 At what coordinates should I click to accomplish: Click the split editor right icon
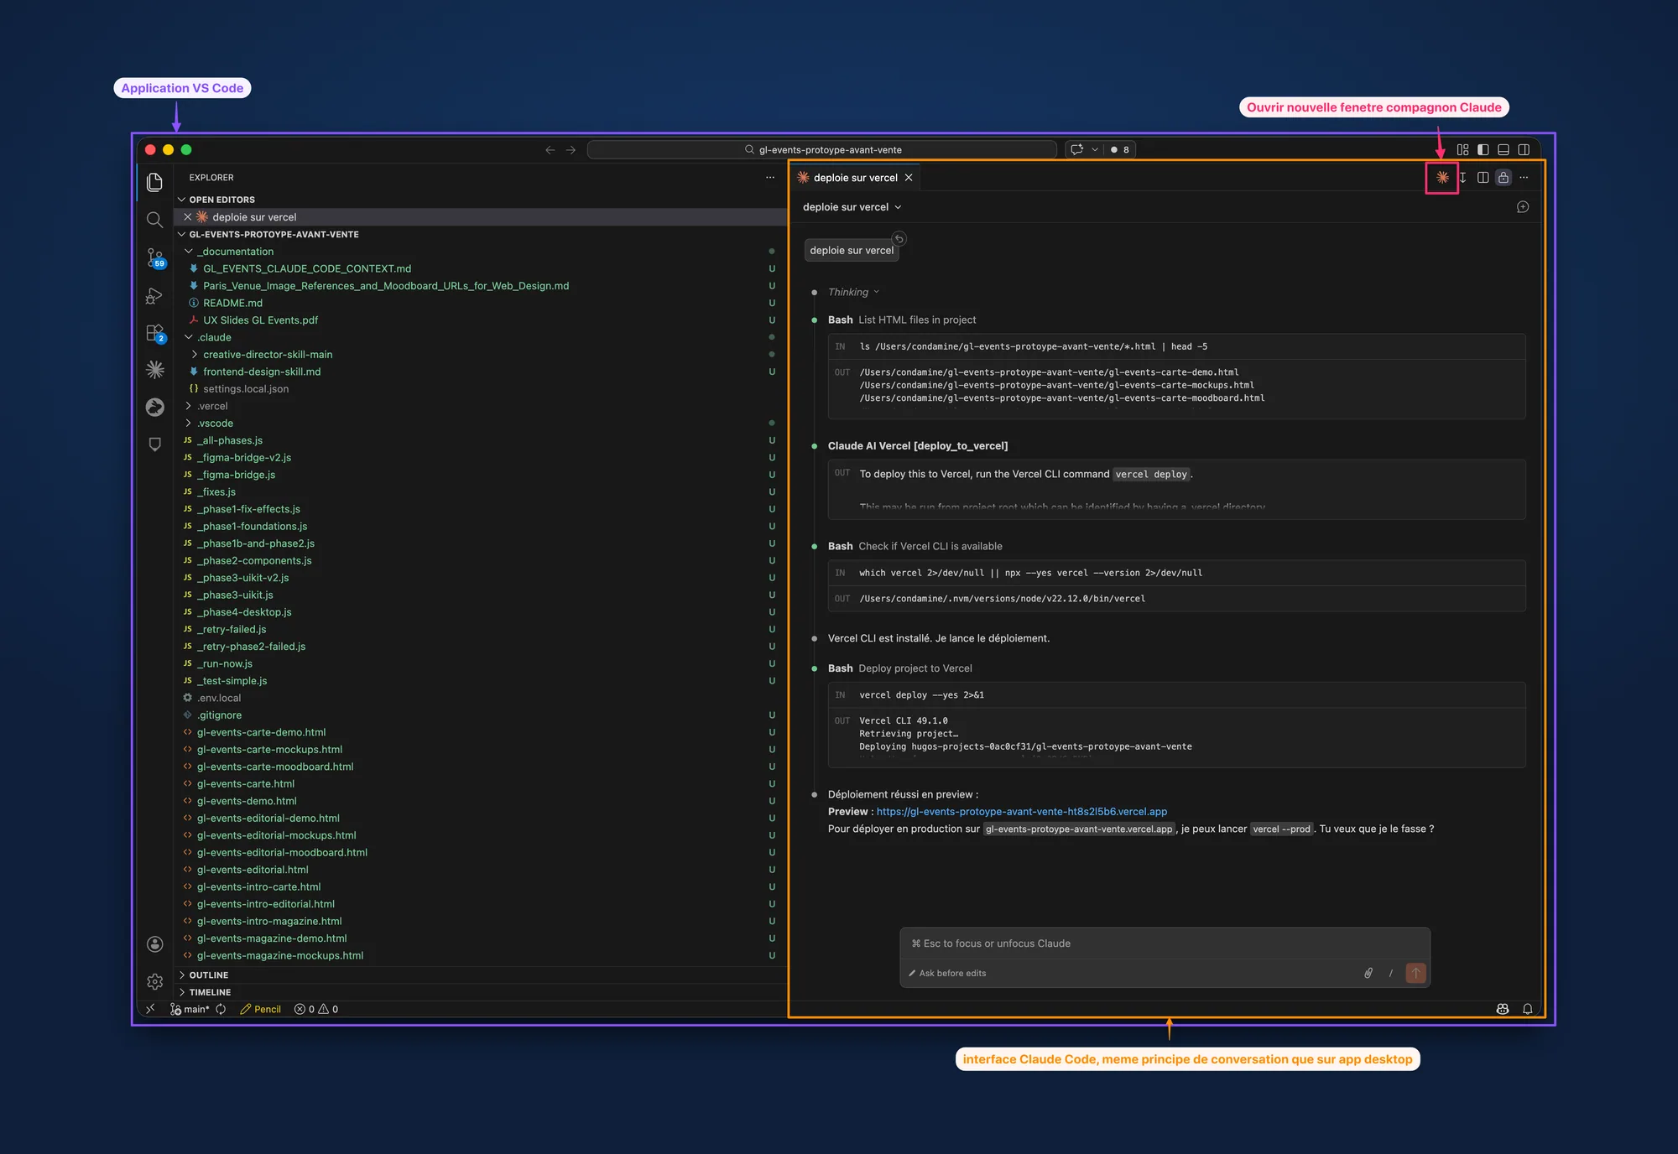coord(1483,178)
